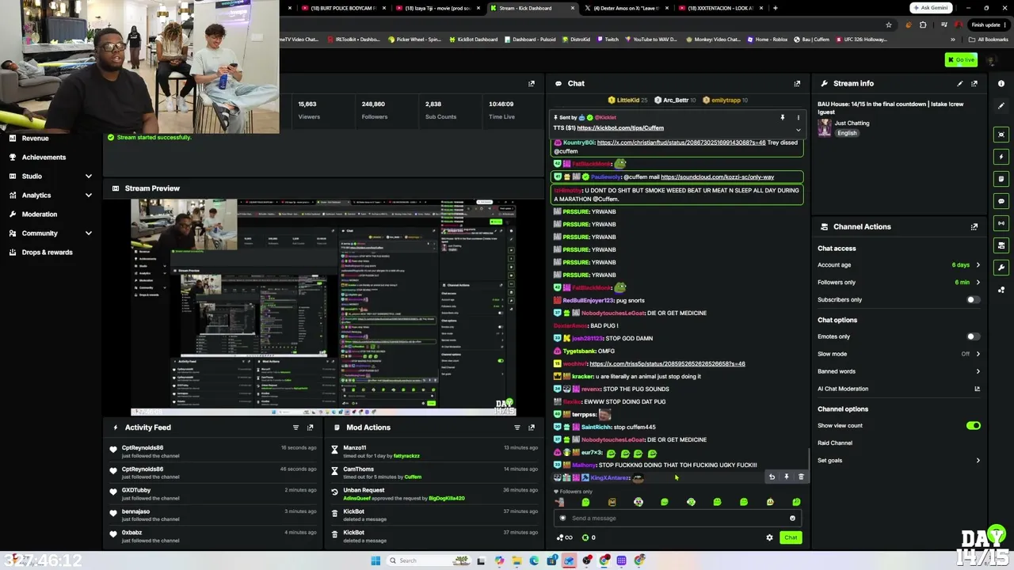Open Pauliewoly's soundcloud link

tap(717, 177)
